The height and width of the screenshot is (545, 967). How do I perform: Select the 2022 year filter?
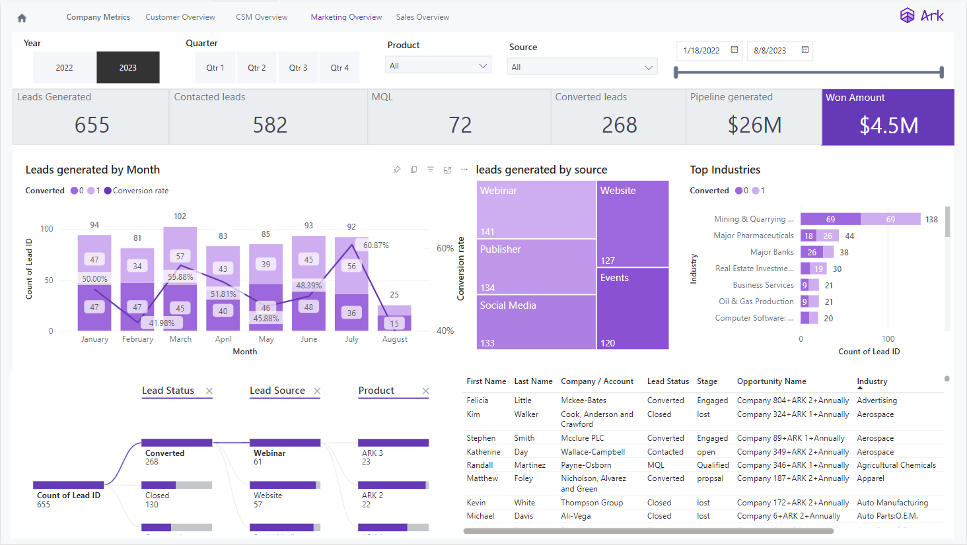pyautogui.click(x=63, y=67)
